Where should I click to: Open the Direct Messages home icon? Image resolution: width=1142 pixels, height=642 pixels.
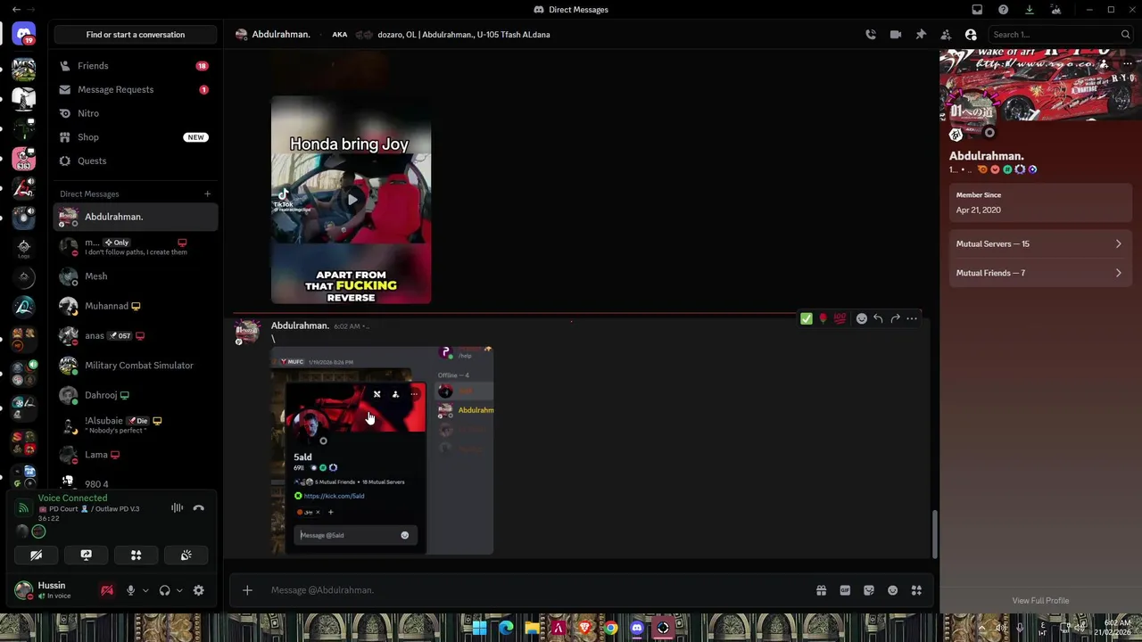pyautogui.click(x=24, y=35)
